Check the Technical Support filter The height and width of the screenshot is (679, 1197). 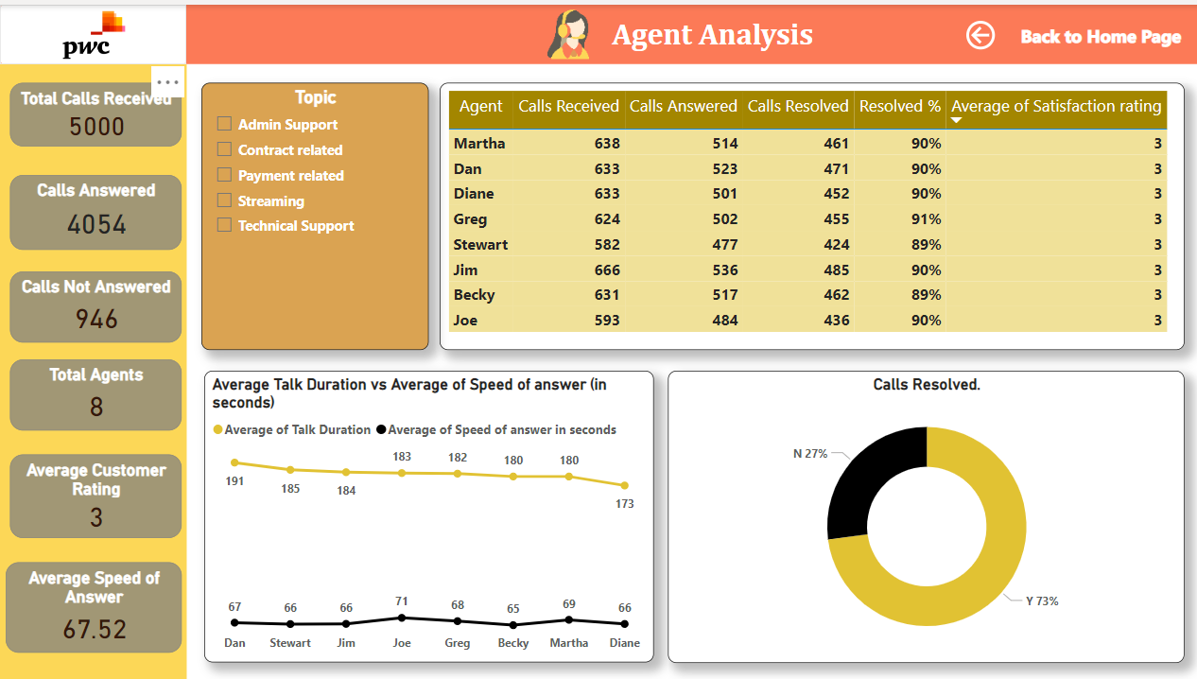coord(224,226)
